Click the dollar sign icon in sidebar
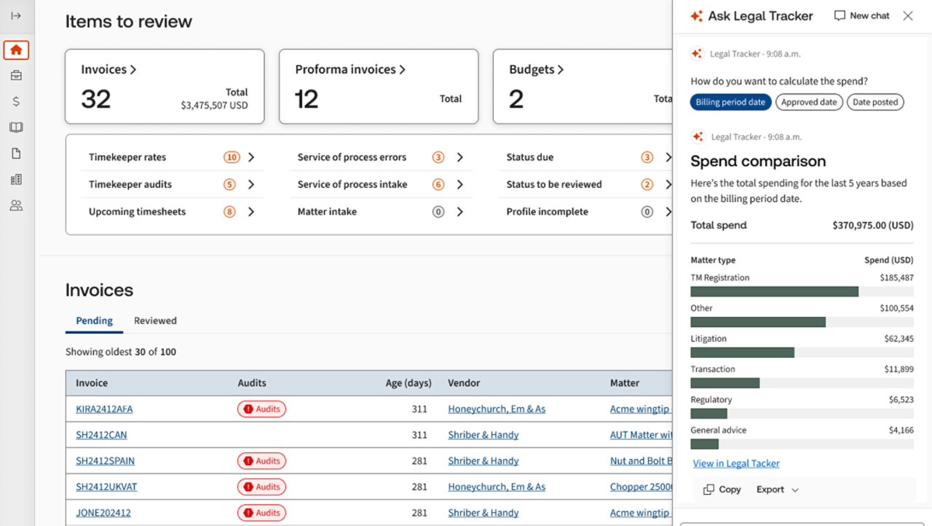 [x=16, y=102]
